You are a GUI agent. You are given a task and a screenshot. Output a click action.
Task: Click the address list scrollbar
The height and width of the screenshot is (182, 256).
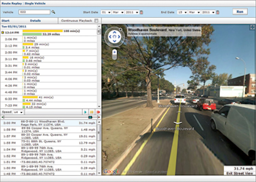point(99,132)
